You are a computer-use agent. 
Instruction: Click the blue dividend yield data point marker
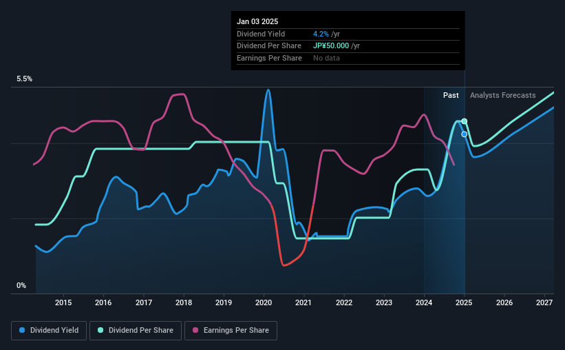click(465, 134)
